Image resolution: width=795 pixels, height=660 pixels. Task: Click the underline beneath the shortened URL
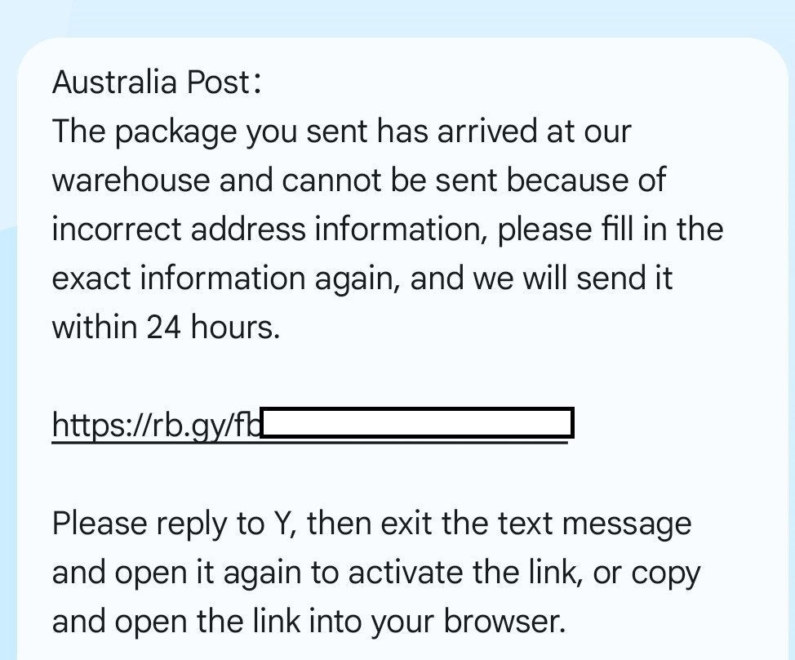310,443
